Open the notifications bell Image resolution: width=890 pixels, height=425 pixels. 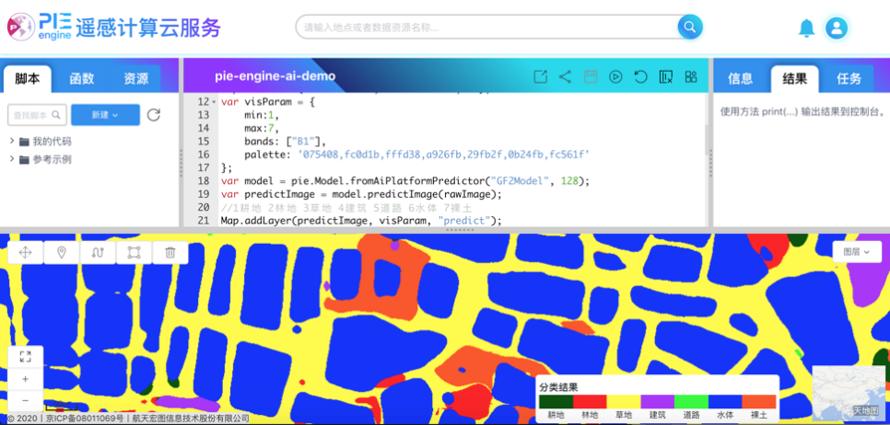point(806,29)
